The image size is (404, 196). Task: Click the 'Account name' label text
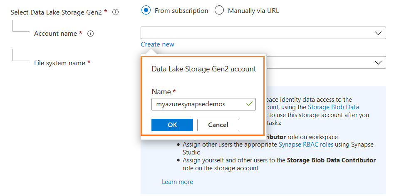(56, 34)
